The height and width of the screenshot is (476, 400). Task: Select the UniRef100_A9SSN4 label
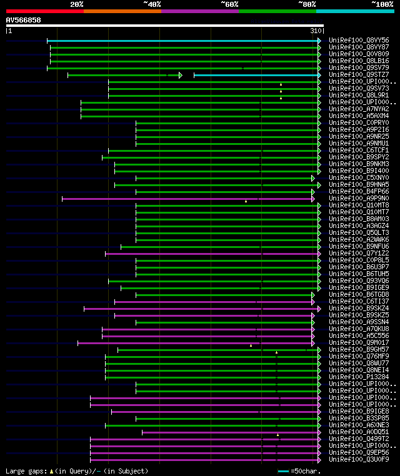(x=359, y=322)
